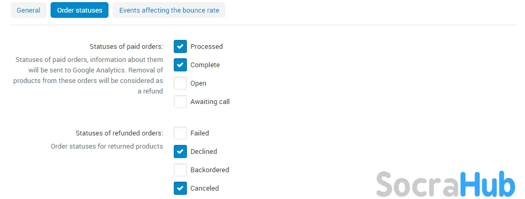Enable the Backordered checkbox
525x199 pixels.
point(180,170)
